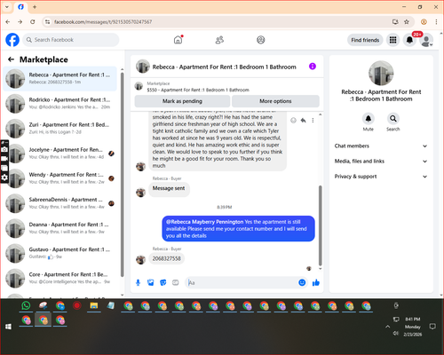
Task: Click the Search Facebook field
Action: tap(71, 40)
